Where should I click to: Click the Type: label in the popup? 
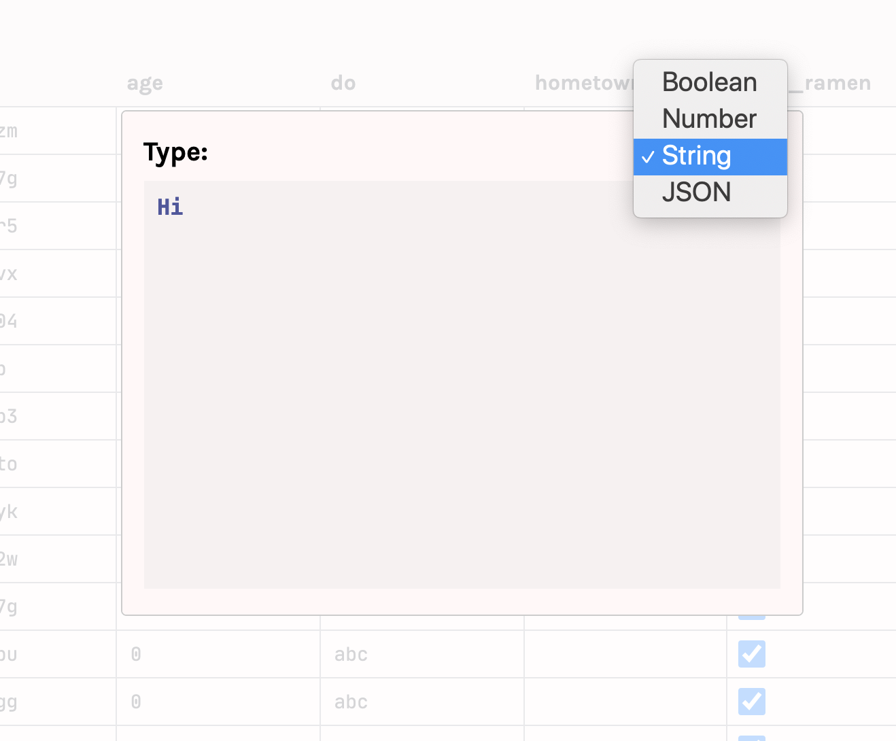point(175,153)
